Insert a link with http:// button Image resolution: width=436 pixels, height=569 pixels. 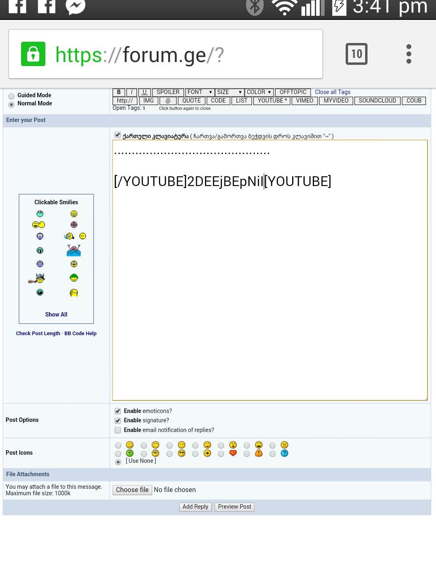click(125, 101)
